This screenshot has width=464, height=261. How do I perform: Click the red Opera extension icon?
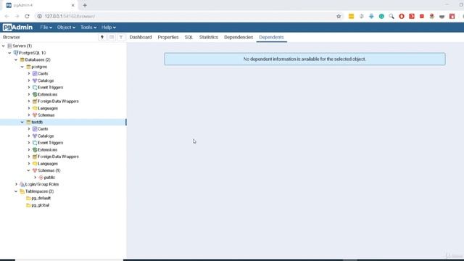402,16
